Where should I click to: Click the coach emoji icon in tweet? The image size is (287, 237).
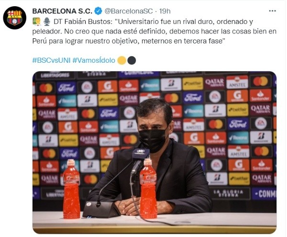tap(36, 22)
